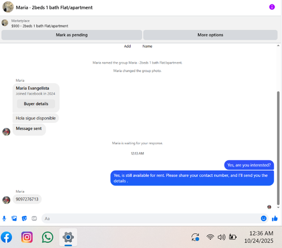
Task: Choose a sticker
Action: click(24, 219)
